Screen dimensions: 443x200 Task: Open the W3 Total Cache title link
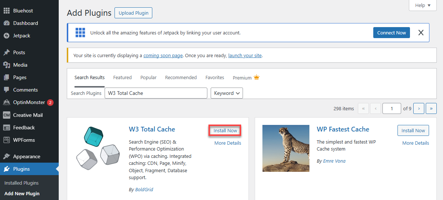coord(152,129)
